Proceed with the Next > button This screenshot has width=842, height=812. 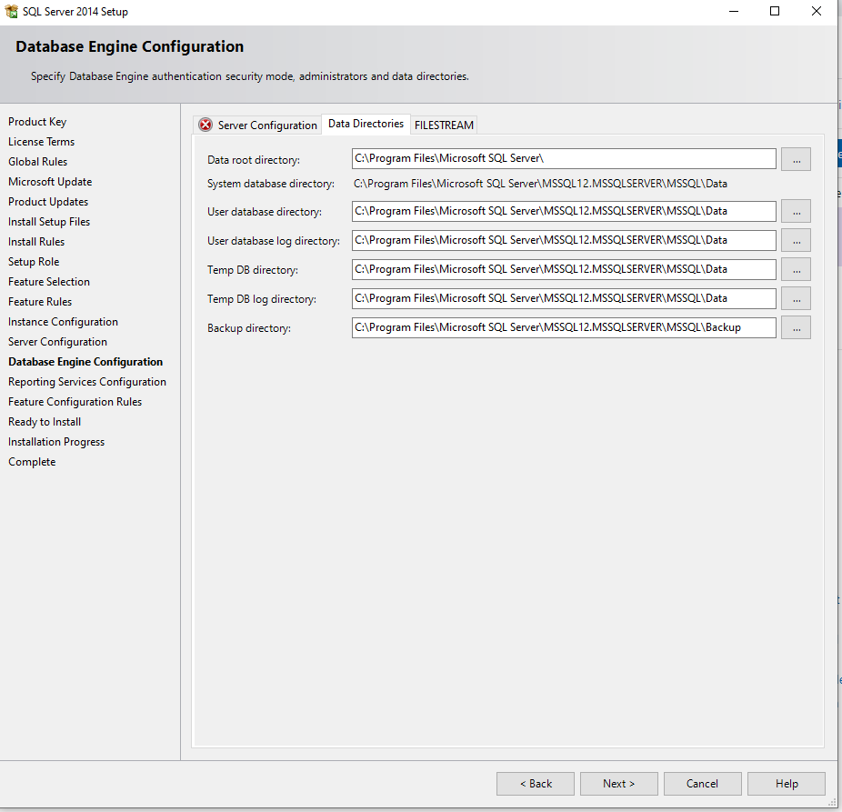pyautogui.click(x=618, y=784)
